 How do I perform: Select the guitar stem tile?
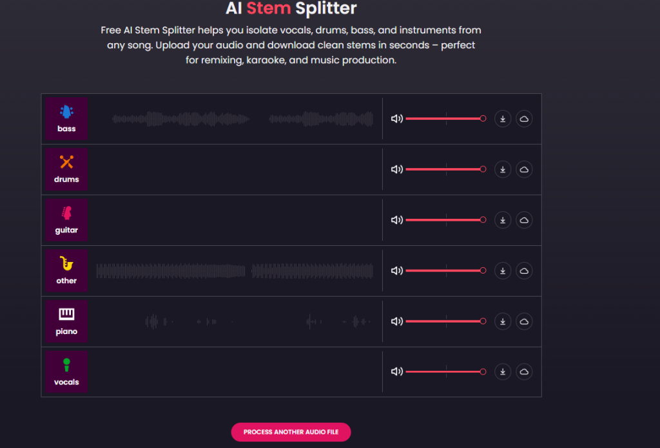tap(66, 220)
